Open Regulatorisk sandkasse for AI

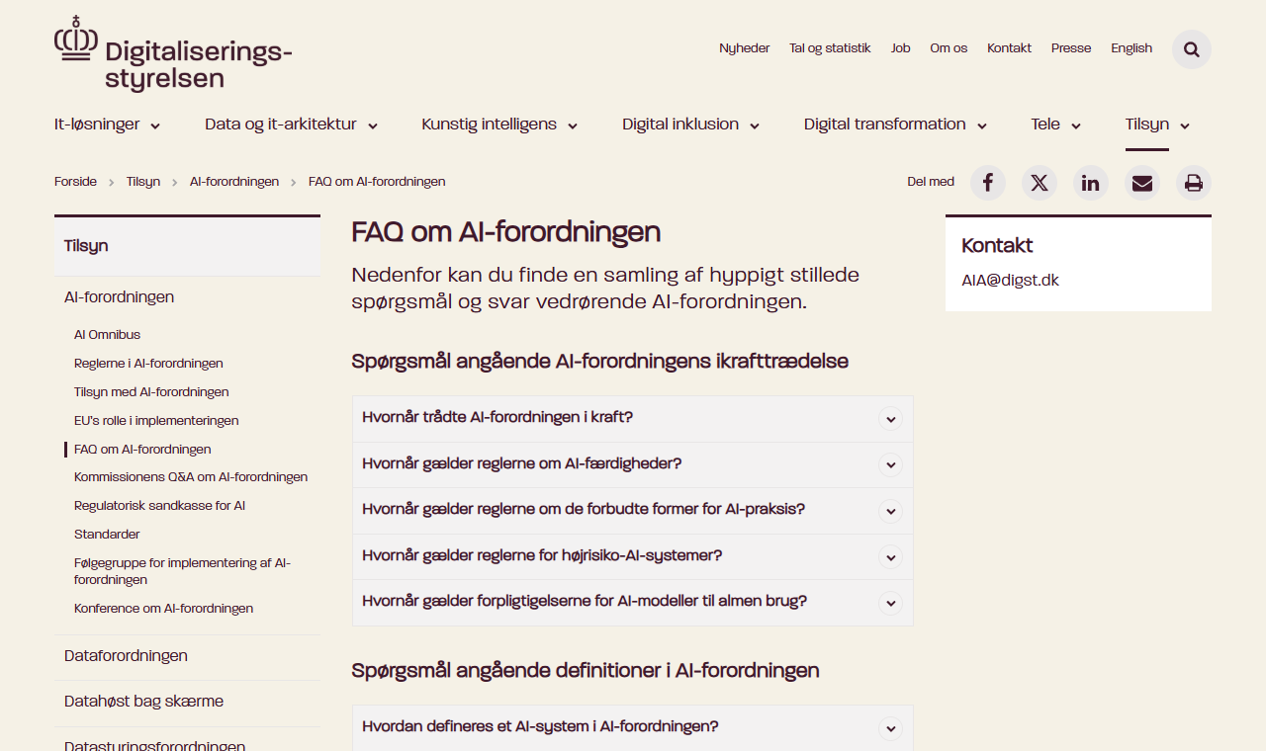tap(159, 506)
